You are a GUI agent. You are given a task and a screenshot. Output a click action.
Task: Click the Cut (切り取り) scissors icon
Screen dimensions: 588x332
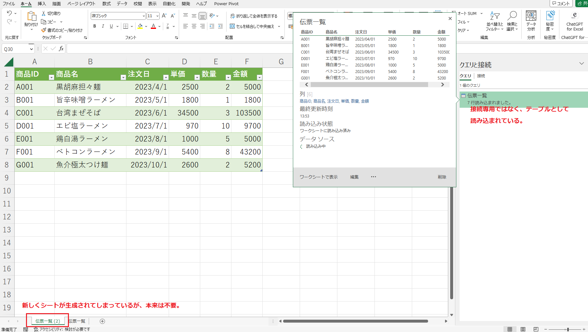coord(44,13)
